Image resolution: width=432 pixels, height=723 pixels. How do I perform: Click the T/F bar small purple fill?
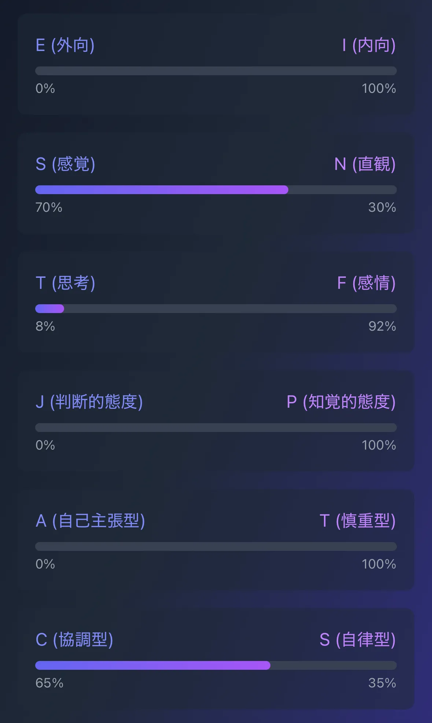tap(49, 309)
